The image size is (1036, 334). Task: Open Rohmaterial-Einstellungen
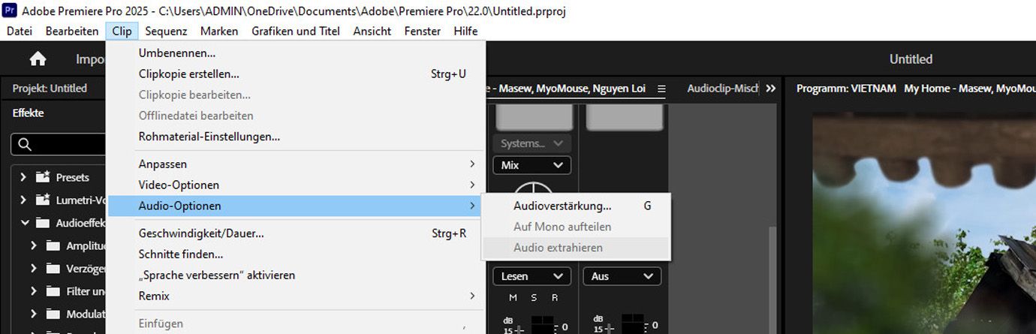click(x=297, y=137)
